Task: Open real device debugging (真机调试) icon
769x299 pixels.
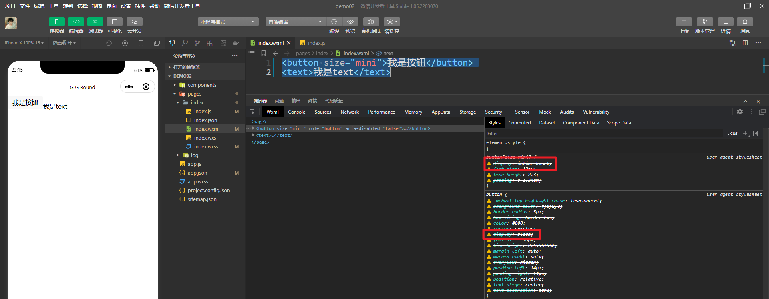Action: click(x=371, y=22)
